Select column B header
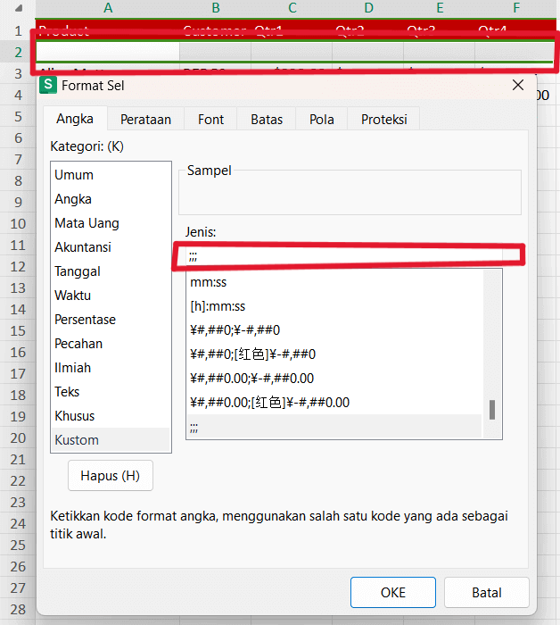The height and width of the screenshot is (625, 560). [215, 8]
